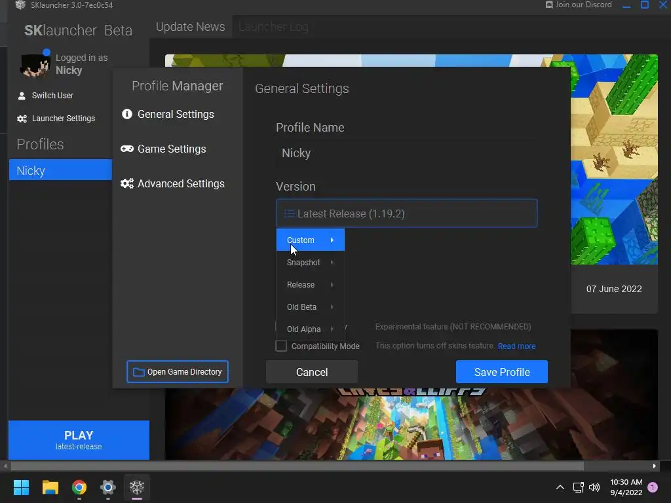This screenshot has height=503, width=671.
Task: Click Switch User in the sidebar
Action: (x=52, y=96)
